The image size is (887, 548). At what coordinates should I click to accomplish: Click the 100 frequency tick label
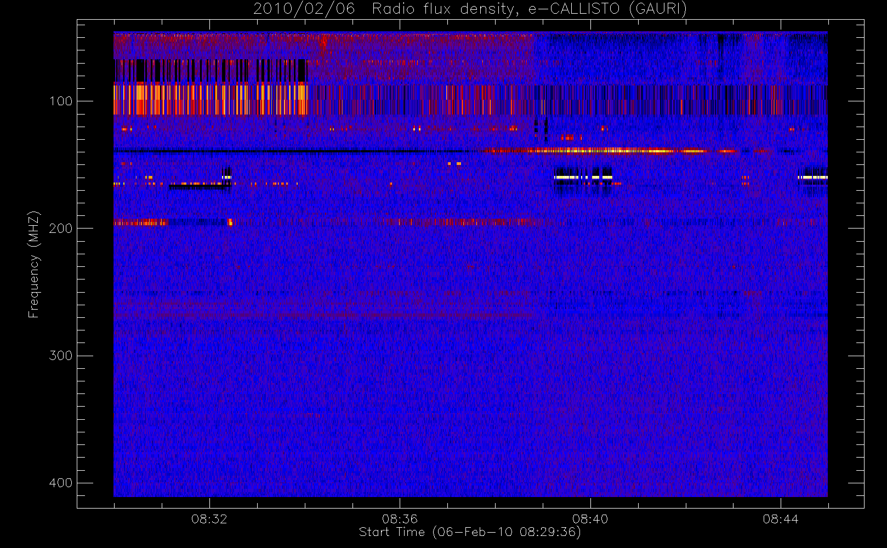click(x=60, y=101)
